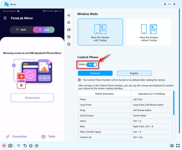Open the settings gear in sidebar

click(69, 23)
